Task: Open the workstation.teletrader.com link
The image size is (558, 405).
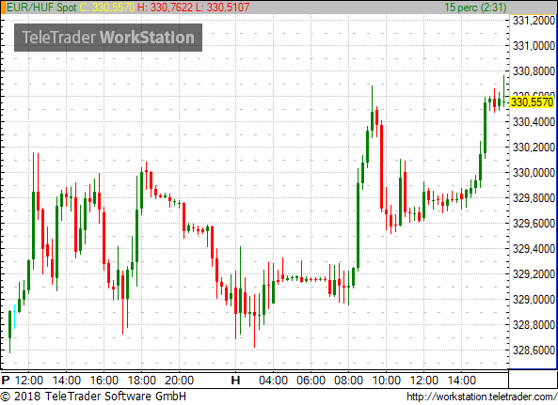Action: coord(482,397)
